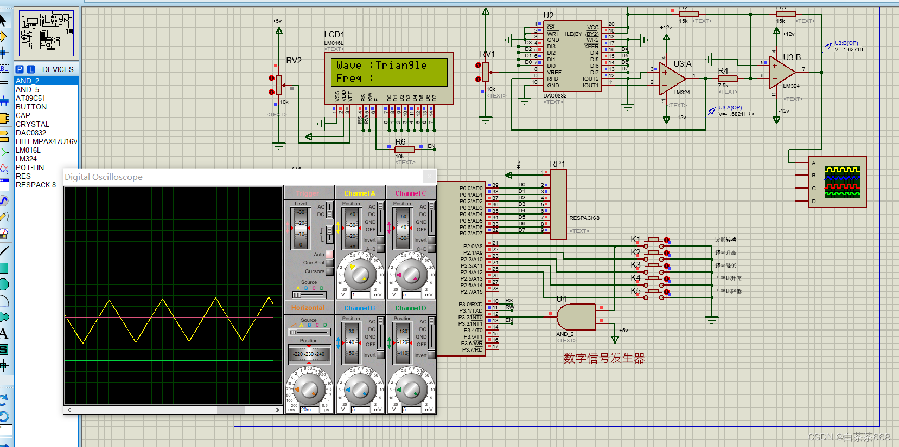Select the Selection Mode arrow tool
Viewport: 899px width, 447px height.
coord(3,21)
